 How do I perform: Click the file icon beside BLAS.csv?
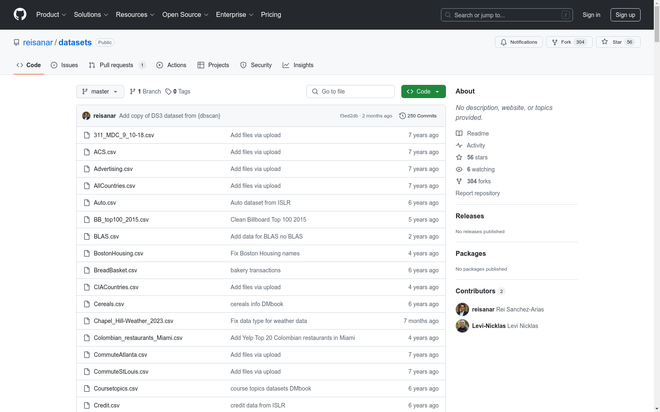point(87,236)
